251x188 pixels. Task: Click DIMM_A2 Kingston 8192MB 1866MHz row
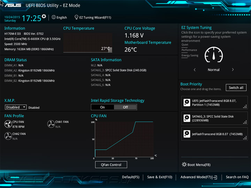click(30, 70)
